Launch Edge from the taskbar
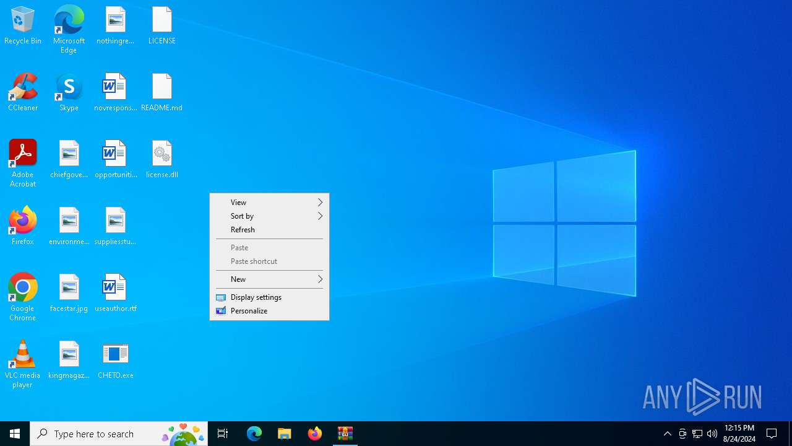The image size is (792, 446). click(254, 434)
